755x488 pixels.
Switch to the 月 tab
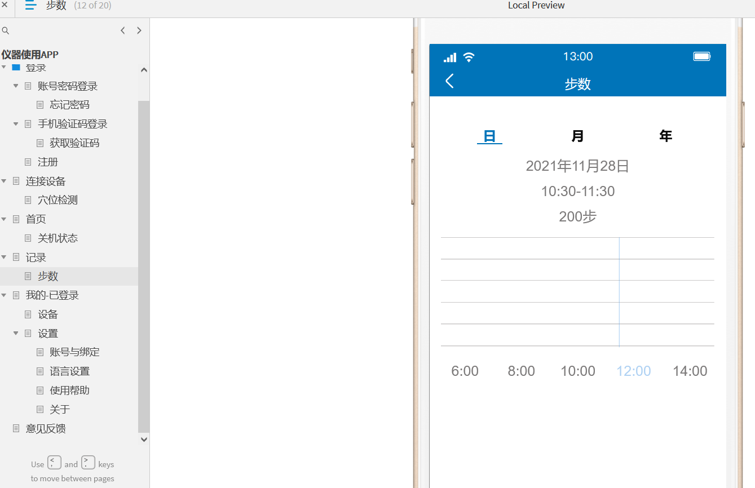[x=577, y=136]
